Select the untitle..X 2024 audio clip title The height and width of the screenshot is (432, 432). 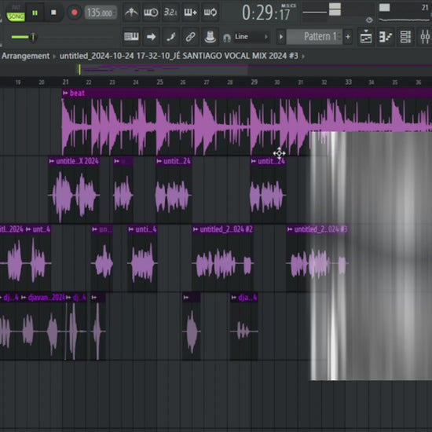pyautogui.click(x=77, y=161)
